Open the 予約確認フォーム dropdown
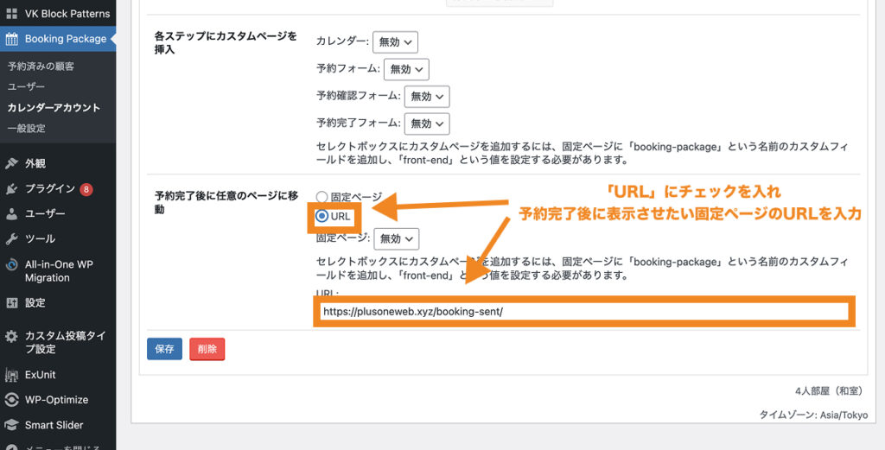 click(x=426, y=97)
